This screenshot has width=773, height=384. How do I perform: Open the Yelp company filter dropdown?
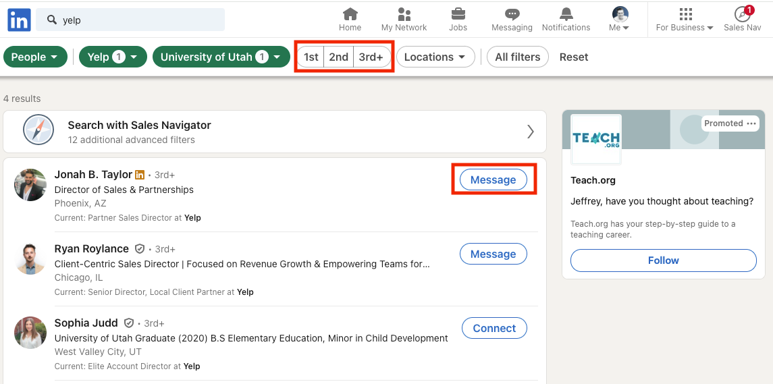pos(113,57)
